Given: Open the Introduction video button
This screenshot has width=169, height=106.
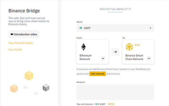Looking at the screenshot, I should click(x=24, y=34).
